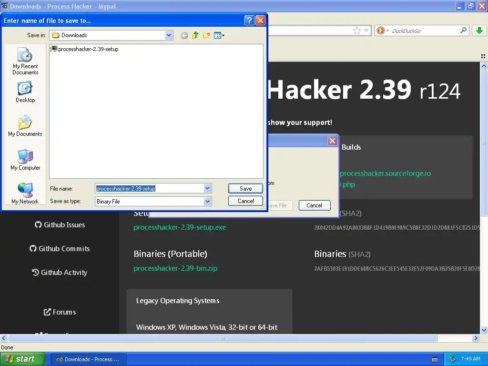This screenshot has height=366, width=488.
Task: Open My Network place
Action: pyautogui.click(x=25, y=193)
